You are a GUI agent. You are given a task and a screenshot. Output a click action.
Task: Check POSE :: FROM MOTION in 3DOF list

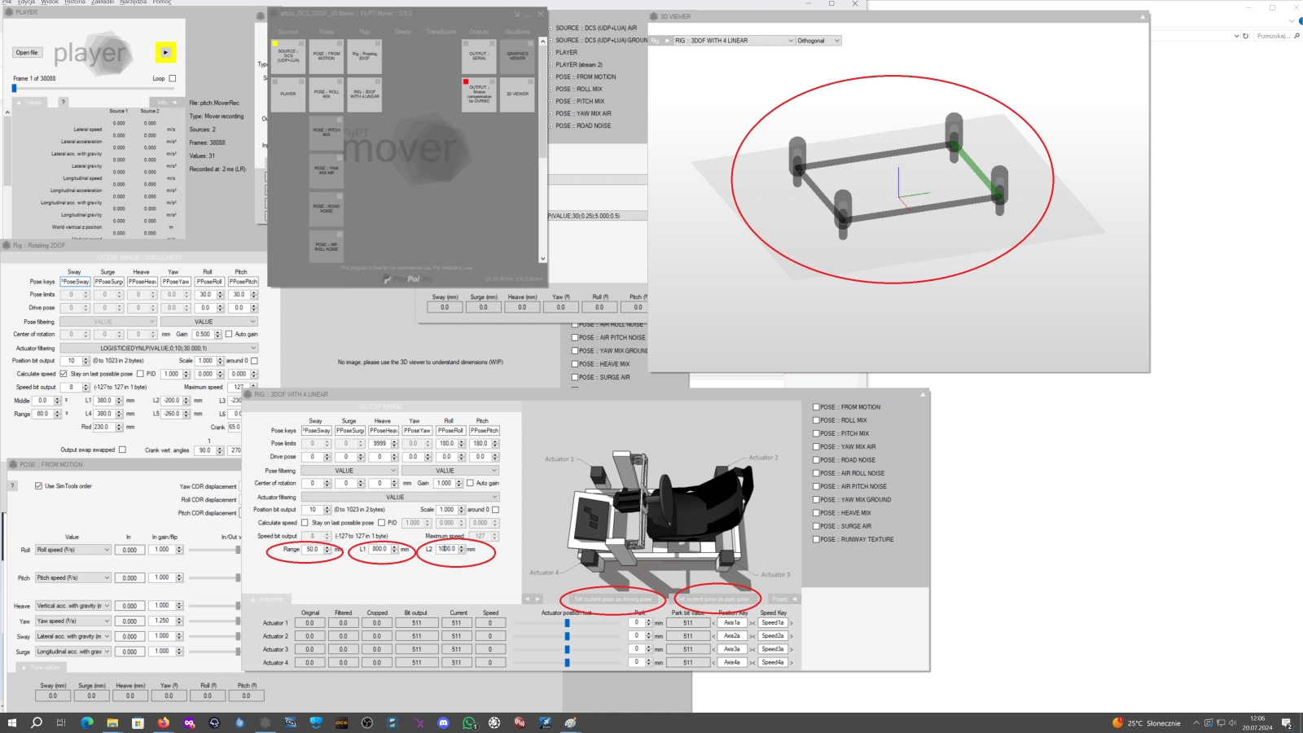816,407
